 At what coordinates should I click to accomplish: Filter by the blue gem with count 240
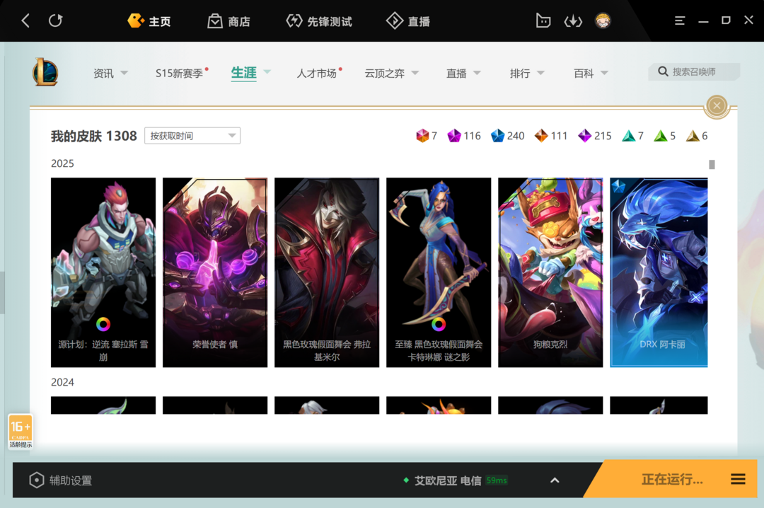coord(507,136)
